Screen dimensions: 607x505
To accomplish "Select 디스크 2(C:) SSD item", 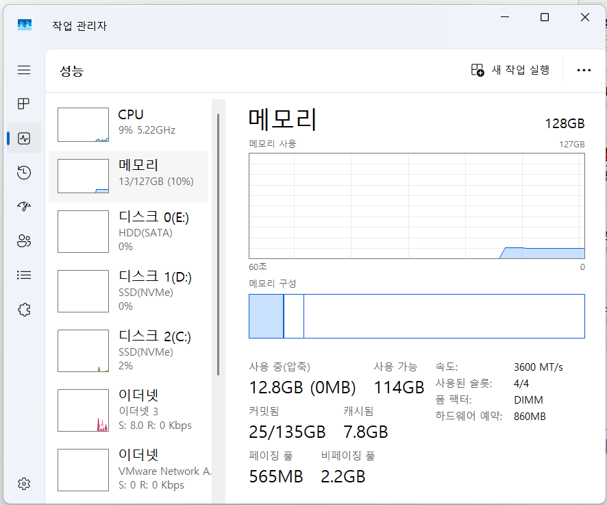I will tap(129, 351).
